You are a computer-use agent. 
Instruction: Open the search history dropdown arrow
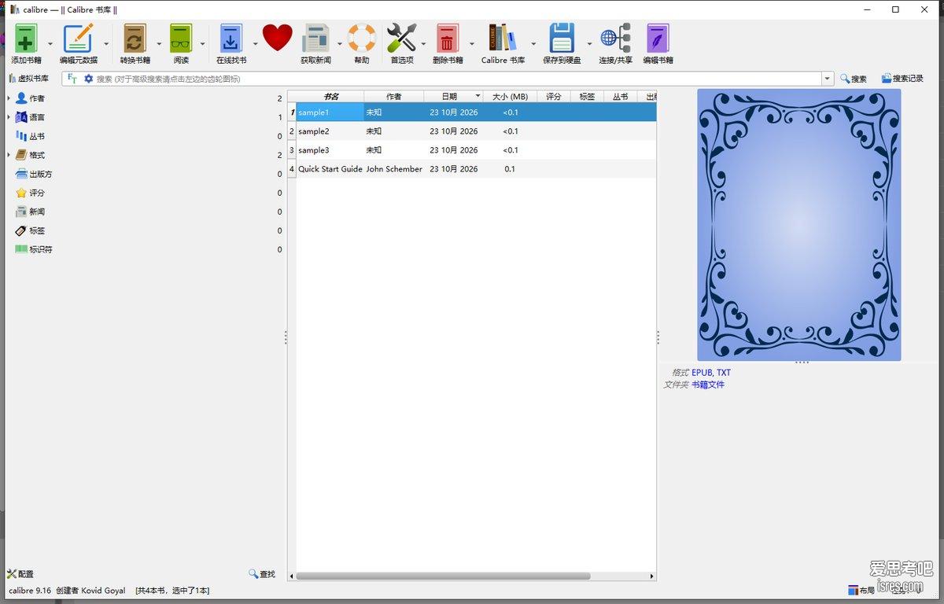point(827,79)
